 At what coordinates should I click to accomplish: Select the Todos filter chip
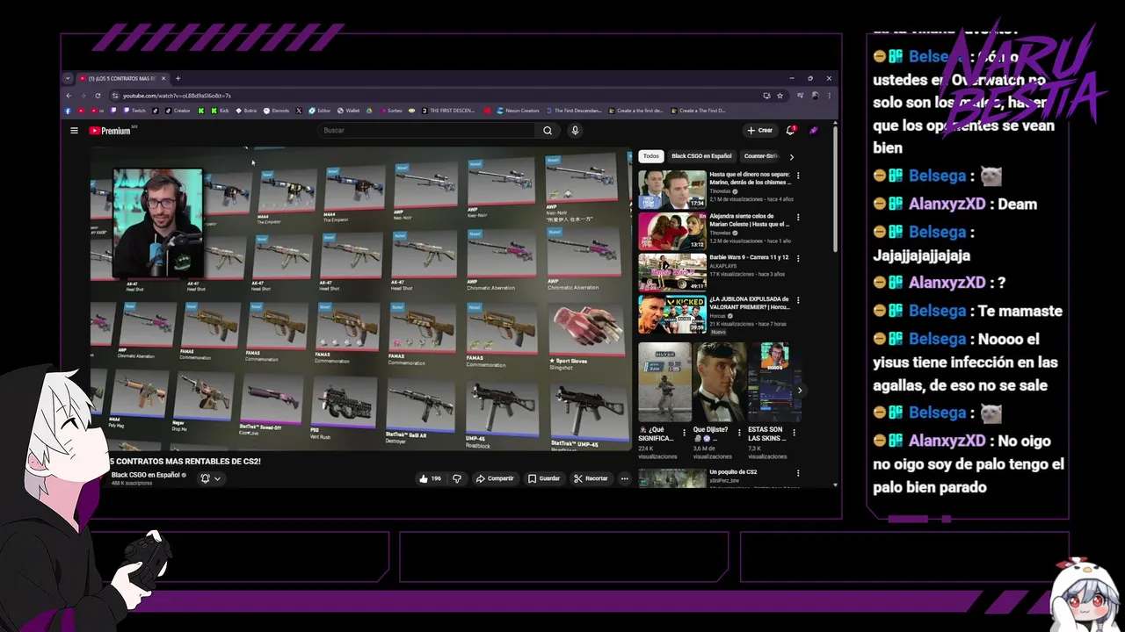pyautogui.click(x=650, y=156)
